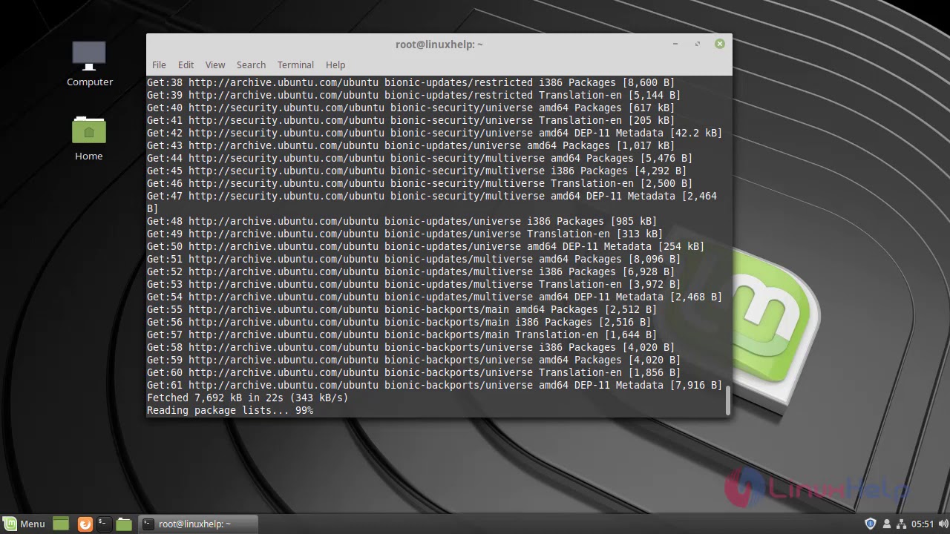Open the Terminal menu

[x=295, y=65]
